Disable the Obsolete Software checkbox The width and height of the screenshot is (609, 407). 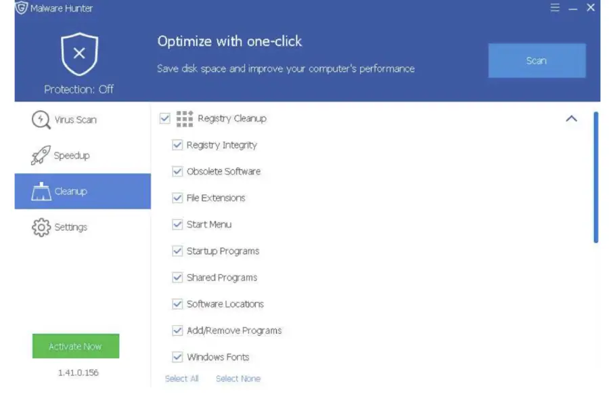177,171
